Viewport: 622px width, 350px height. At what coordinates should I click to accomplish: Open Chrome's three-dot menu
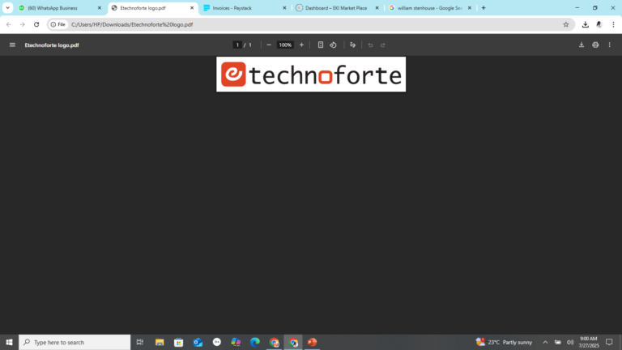click(613, 24)
